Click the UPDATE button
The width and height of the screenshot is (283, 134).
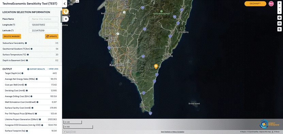(52, 36)
